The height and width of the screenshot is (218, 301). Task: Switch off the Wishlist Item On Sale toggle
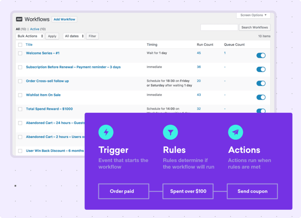(x=261, y=97)
